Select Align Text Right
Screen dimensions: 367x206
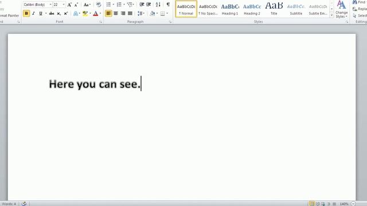(123, 14)
